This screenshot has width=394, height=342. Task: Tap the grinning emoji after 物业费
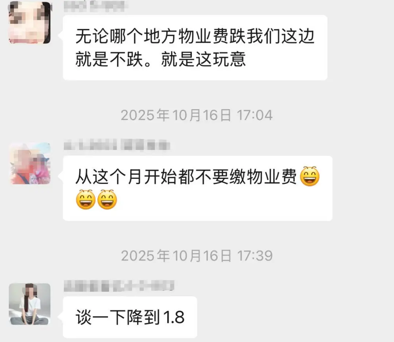tap(310, 176)
